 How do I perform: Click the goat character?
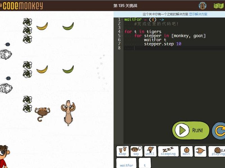coord(68,113)
